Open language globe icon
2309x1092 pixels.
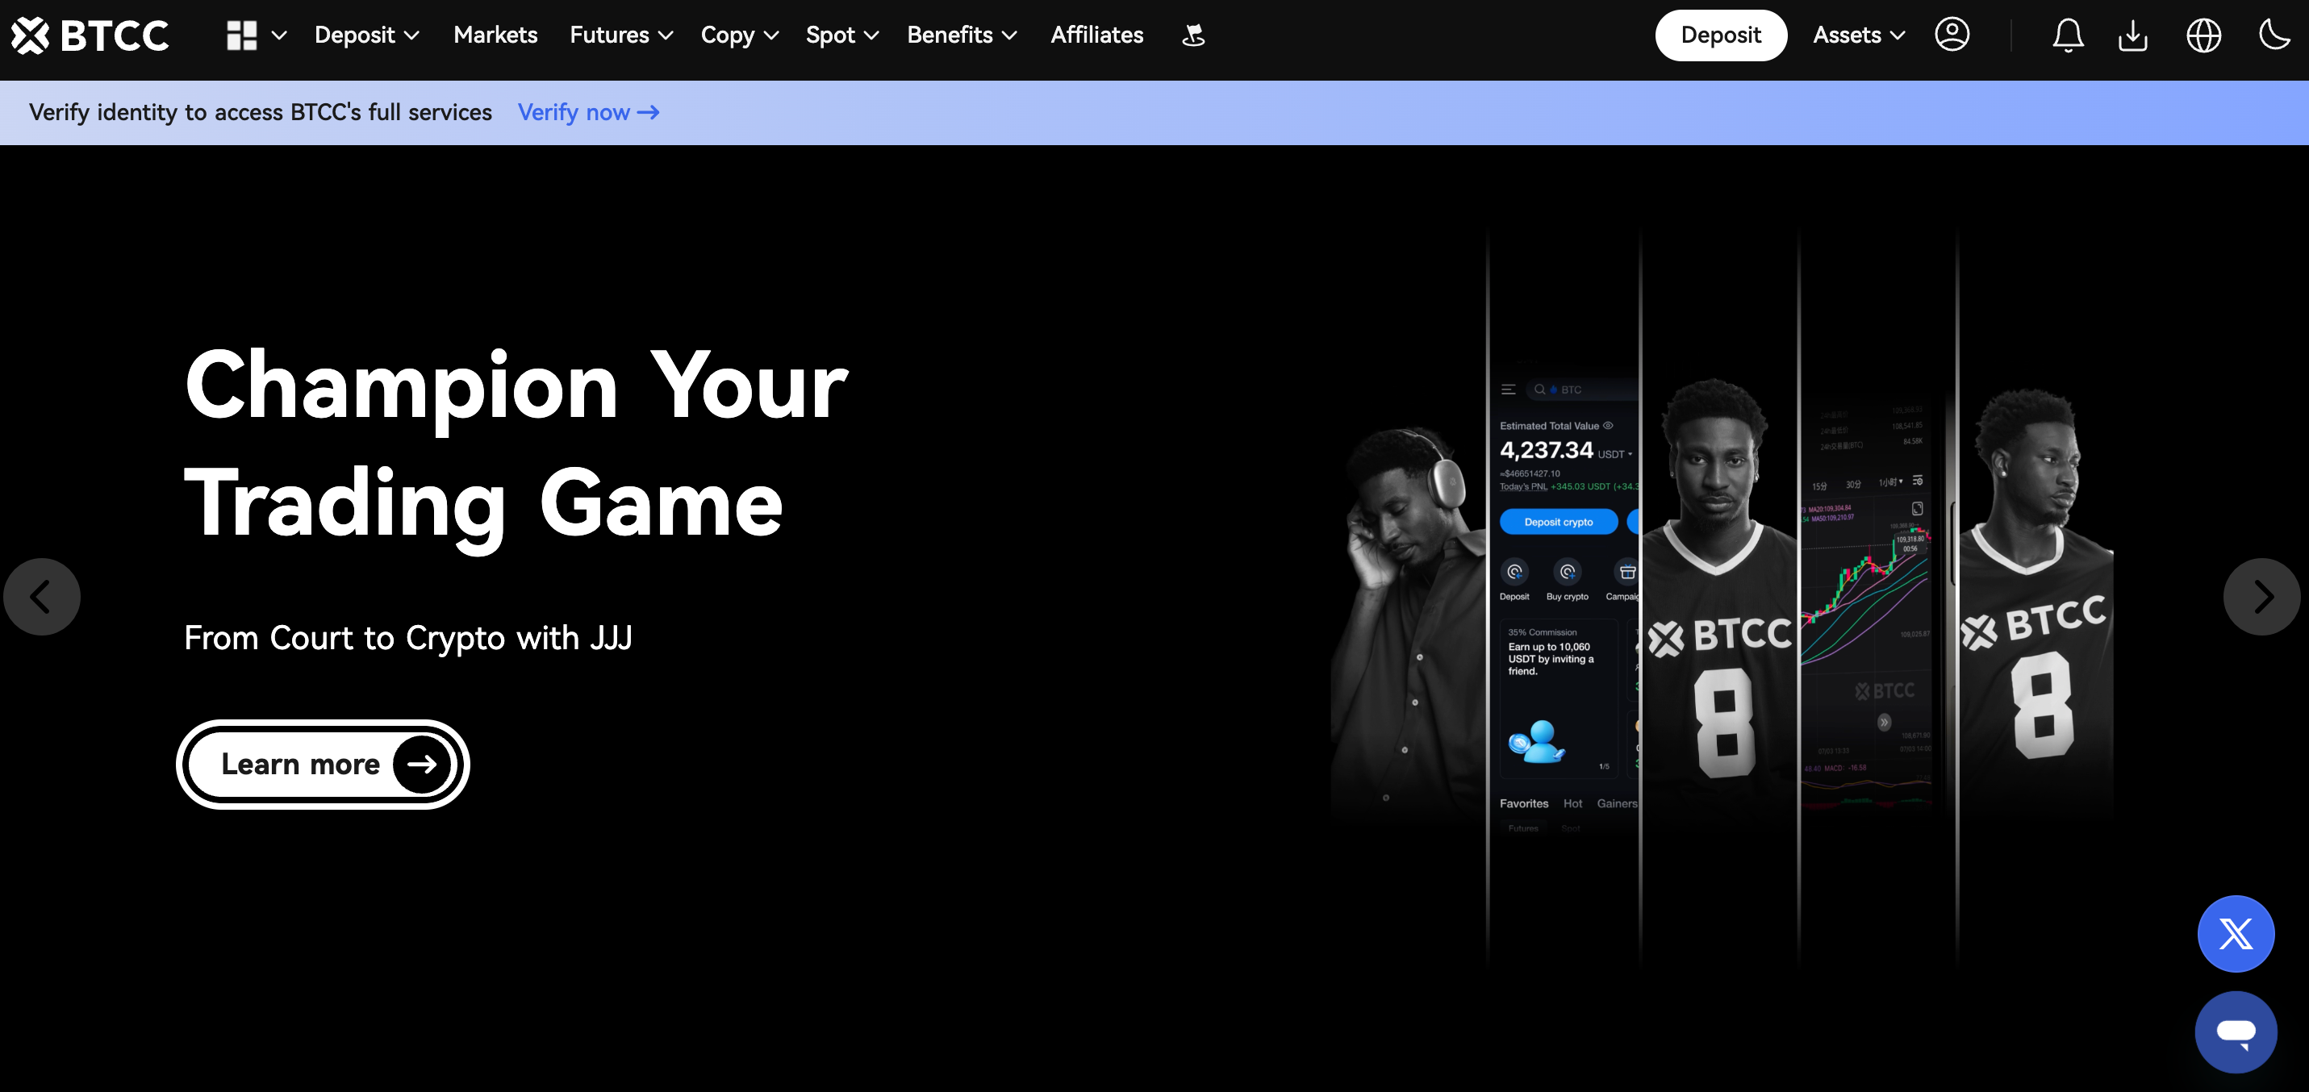click(2203, 35)
